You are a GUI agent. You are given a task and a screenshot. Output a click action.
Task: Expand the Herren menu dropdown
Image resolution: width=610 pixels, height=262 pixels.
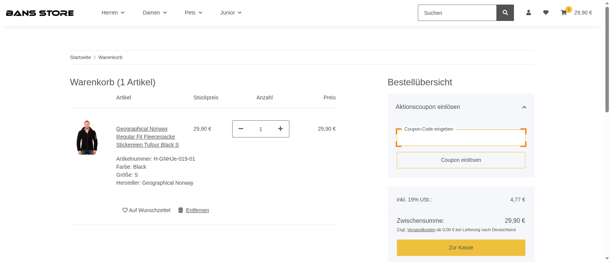pos(113,13)
